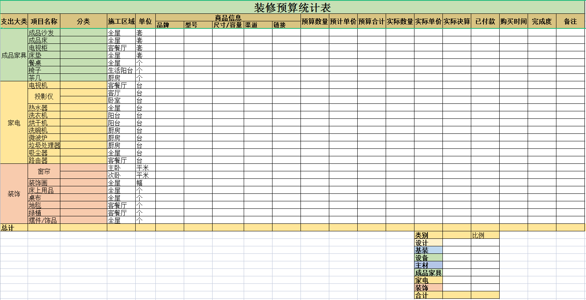Click the 装饰 merged category cell

coord(14,194)
